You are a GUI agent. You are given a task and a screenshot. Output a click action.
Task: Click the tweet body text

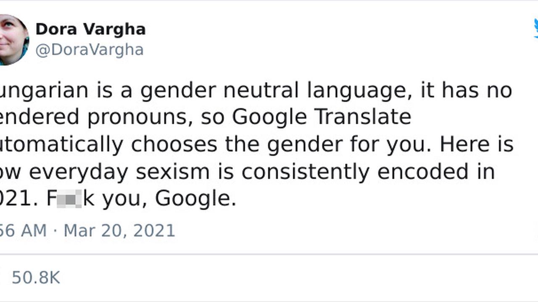point(252,143)
